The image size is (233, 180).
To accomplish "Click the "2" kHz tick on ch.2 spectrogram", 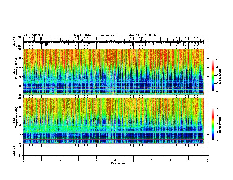I will [20, 134].
